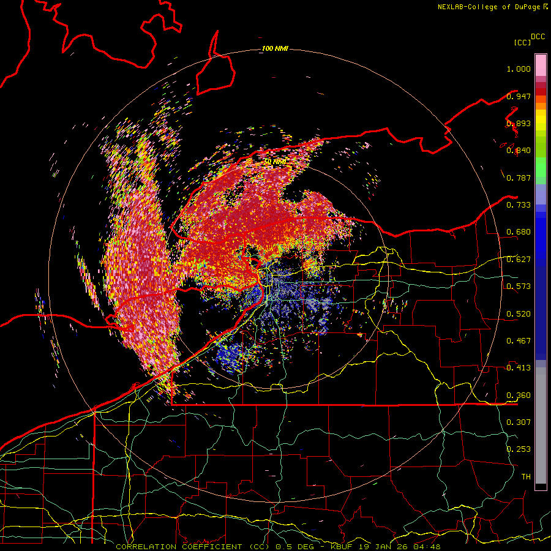Click the 19 JAN 26 04:48 timestamp
The height and width of the screenshot is (551, 551).
pos(401,547)
